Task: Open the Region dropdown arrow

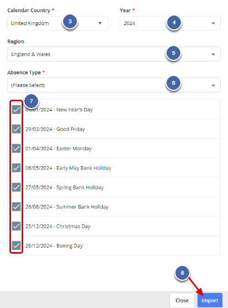Action: (213, 54)
